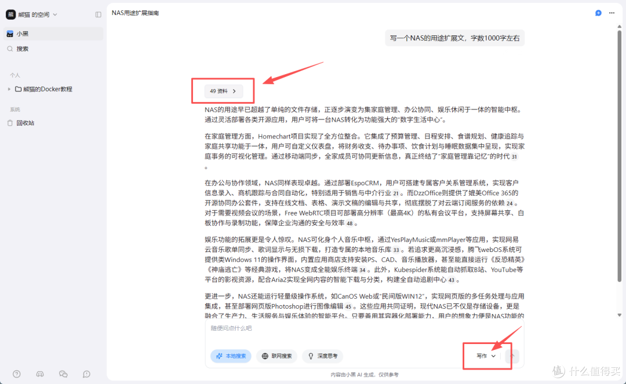Click the search magnifier icon
The height and width of the screenshot is (384, 626).
[x=10, y=49]
